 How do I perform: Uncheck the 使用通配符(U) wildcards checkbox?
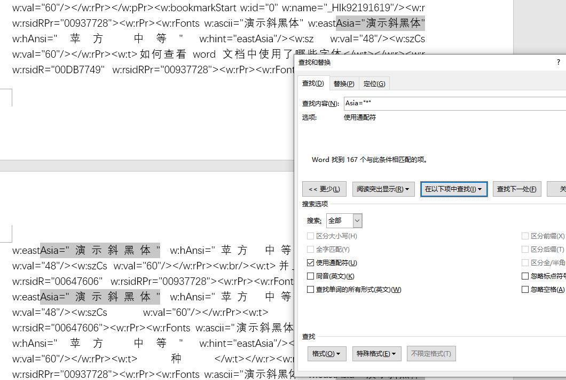pyautogui.click(x=311, y=263)
